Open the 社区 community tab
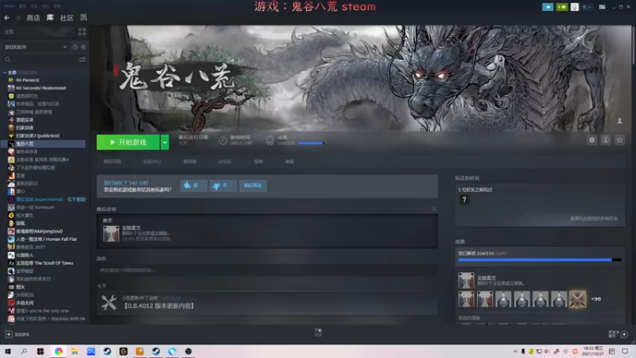Screen dimensions: 636x358 pos(67,18)
